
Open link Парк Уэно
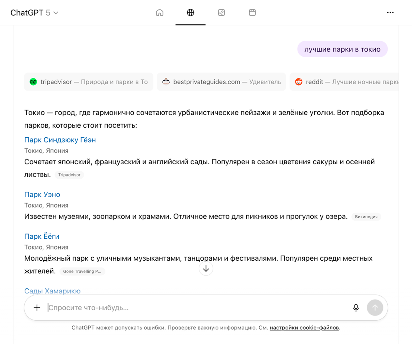[42, 194]
